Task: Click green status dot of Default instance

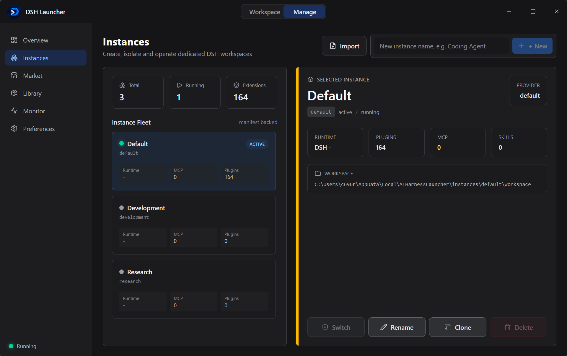Action: click(x=121, y=143)
